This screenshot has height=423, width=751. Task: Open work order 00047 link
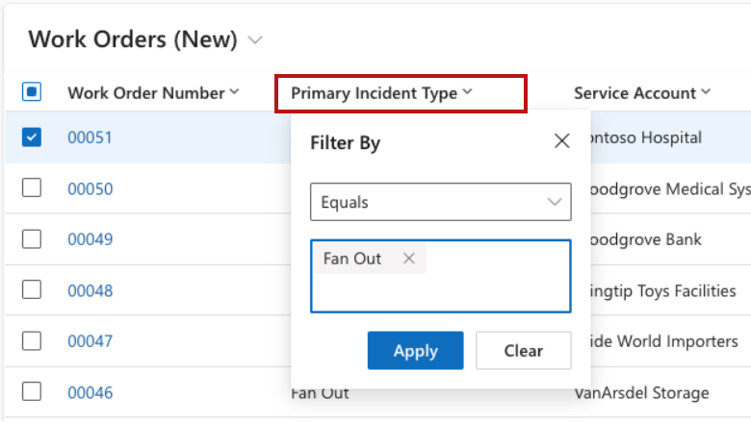tap(90, 341)
